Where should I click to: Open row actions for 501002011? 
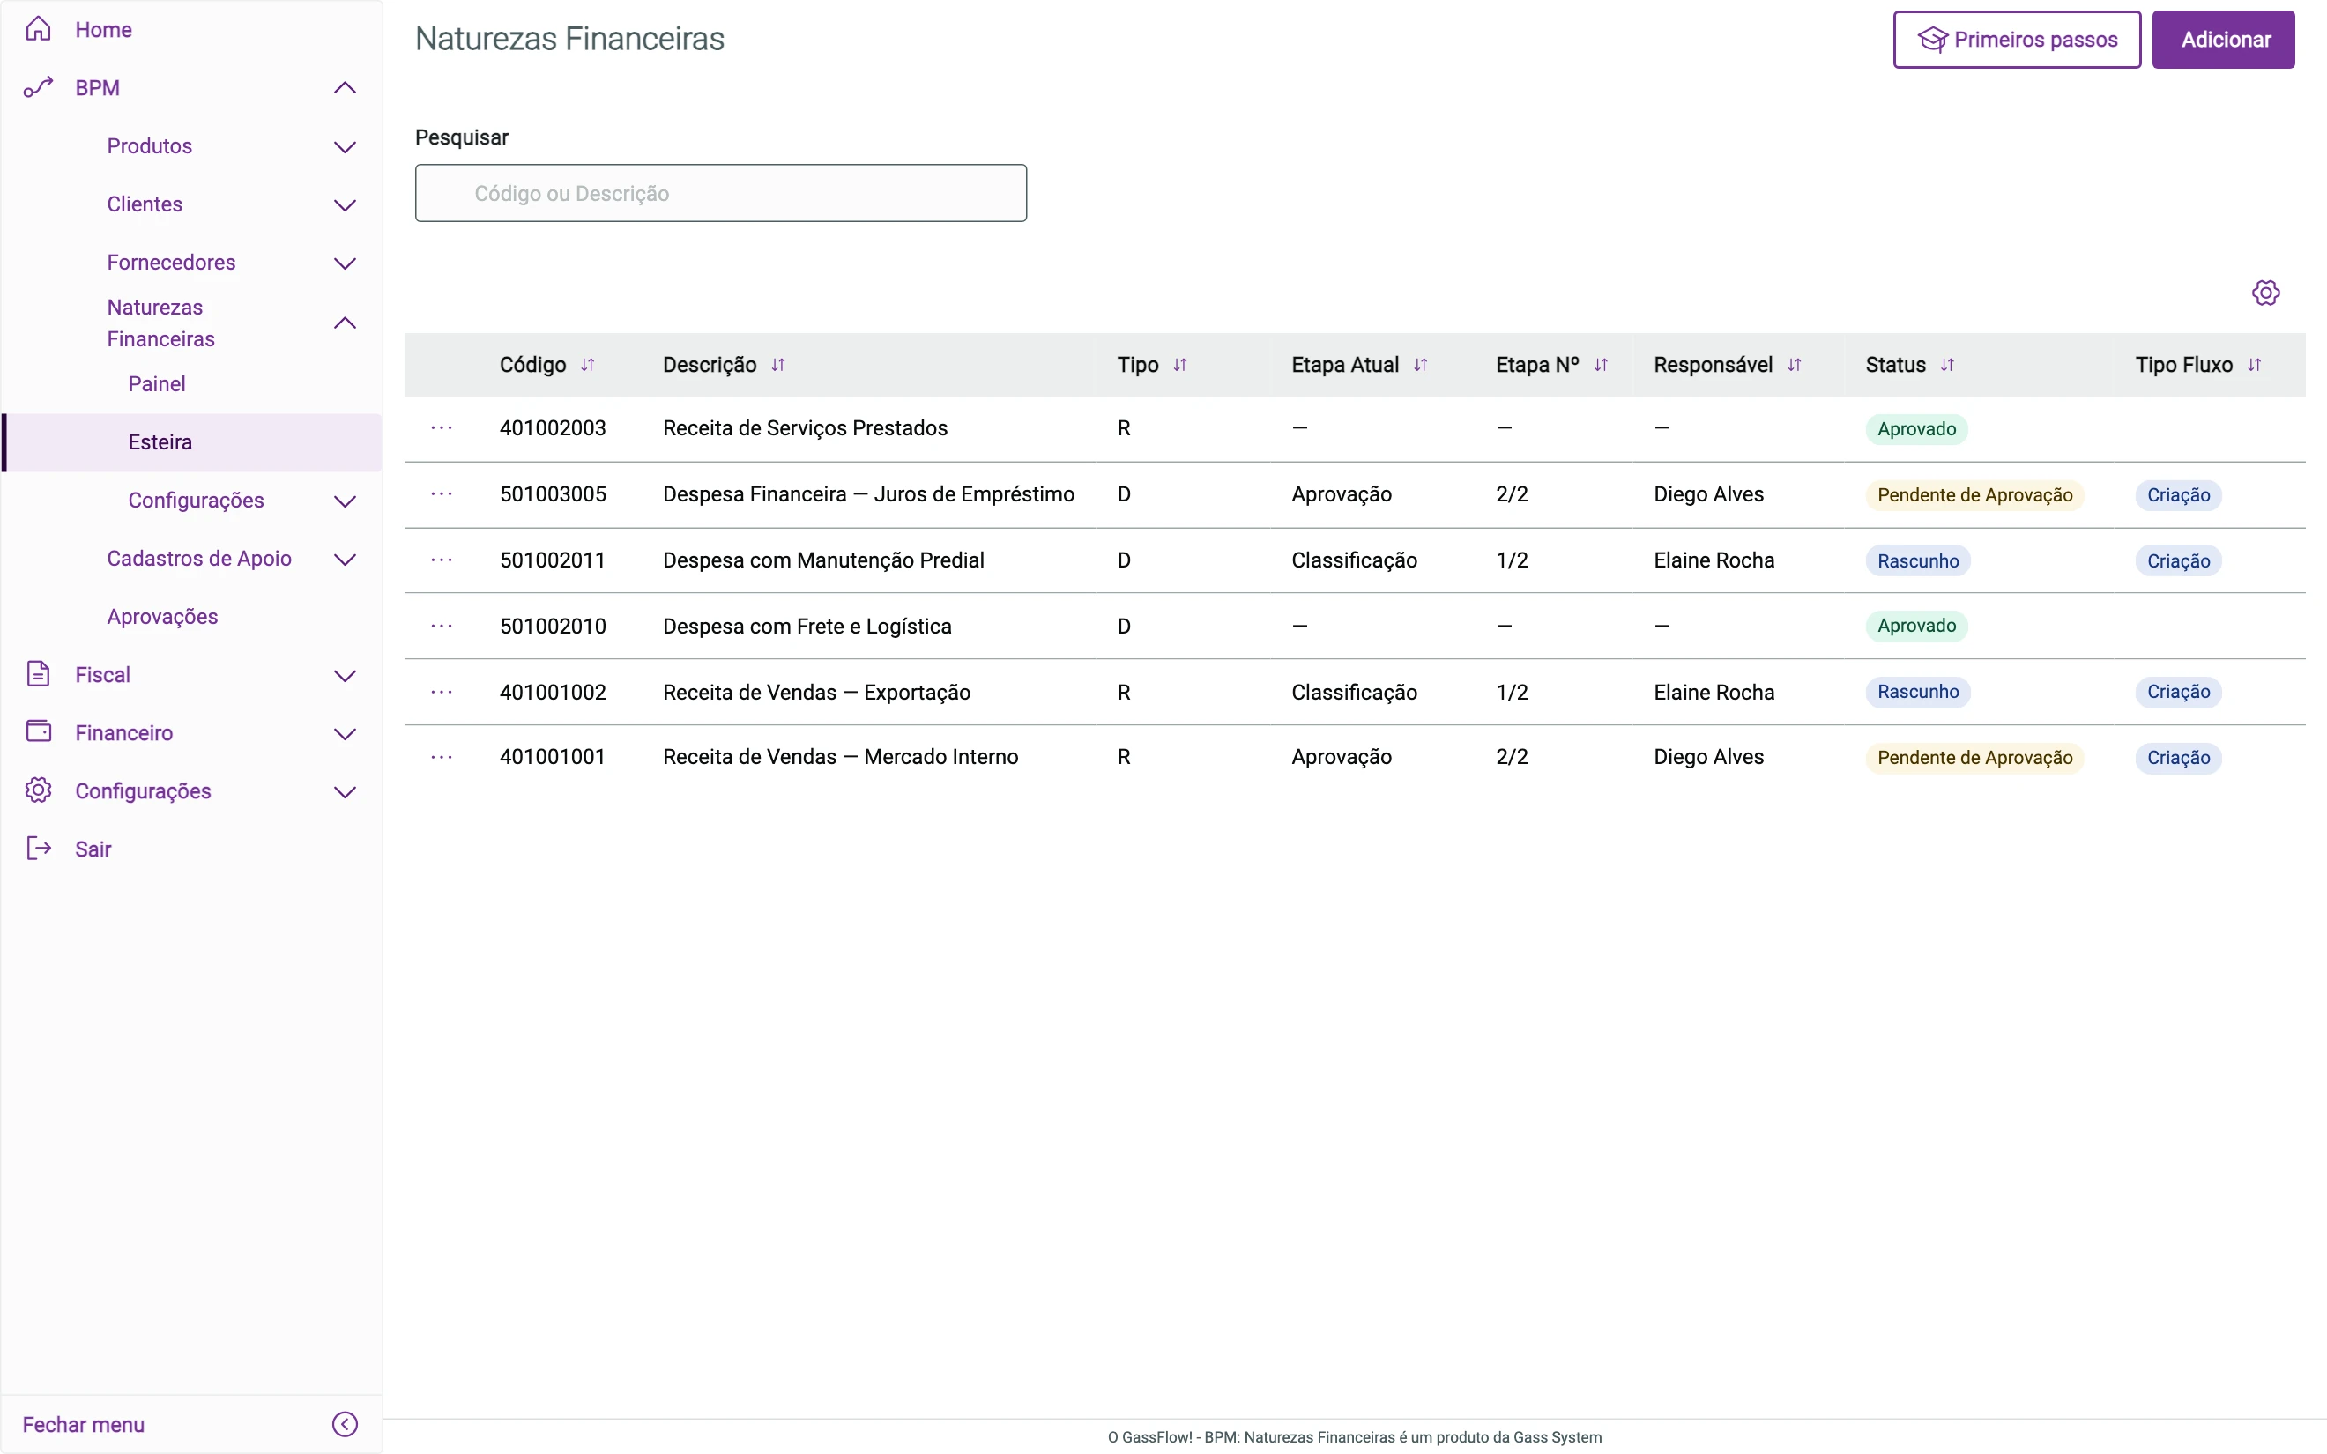click(442, 560)
